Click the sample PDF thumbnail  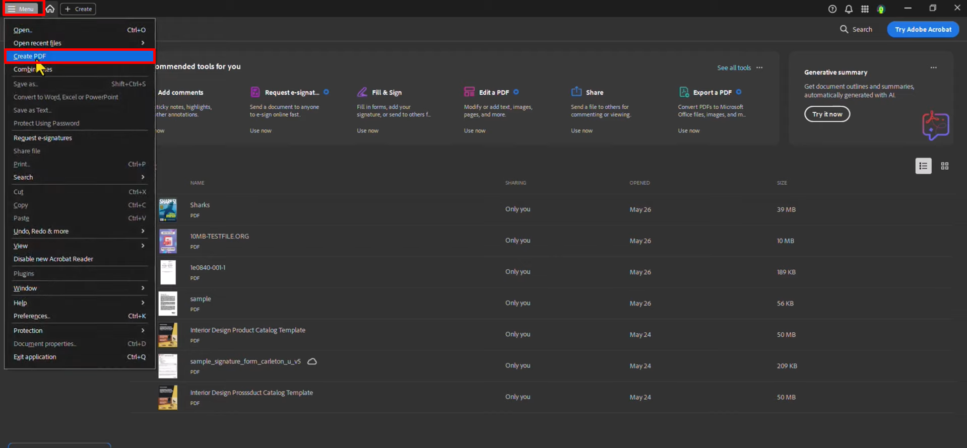[x=168, y=303]
